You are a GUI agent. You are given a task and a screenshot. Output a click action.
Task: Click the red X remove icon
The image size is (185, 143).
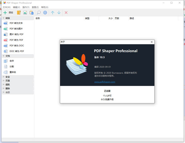(66, 13)
